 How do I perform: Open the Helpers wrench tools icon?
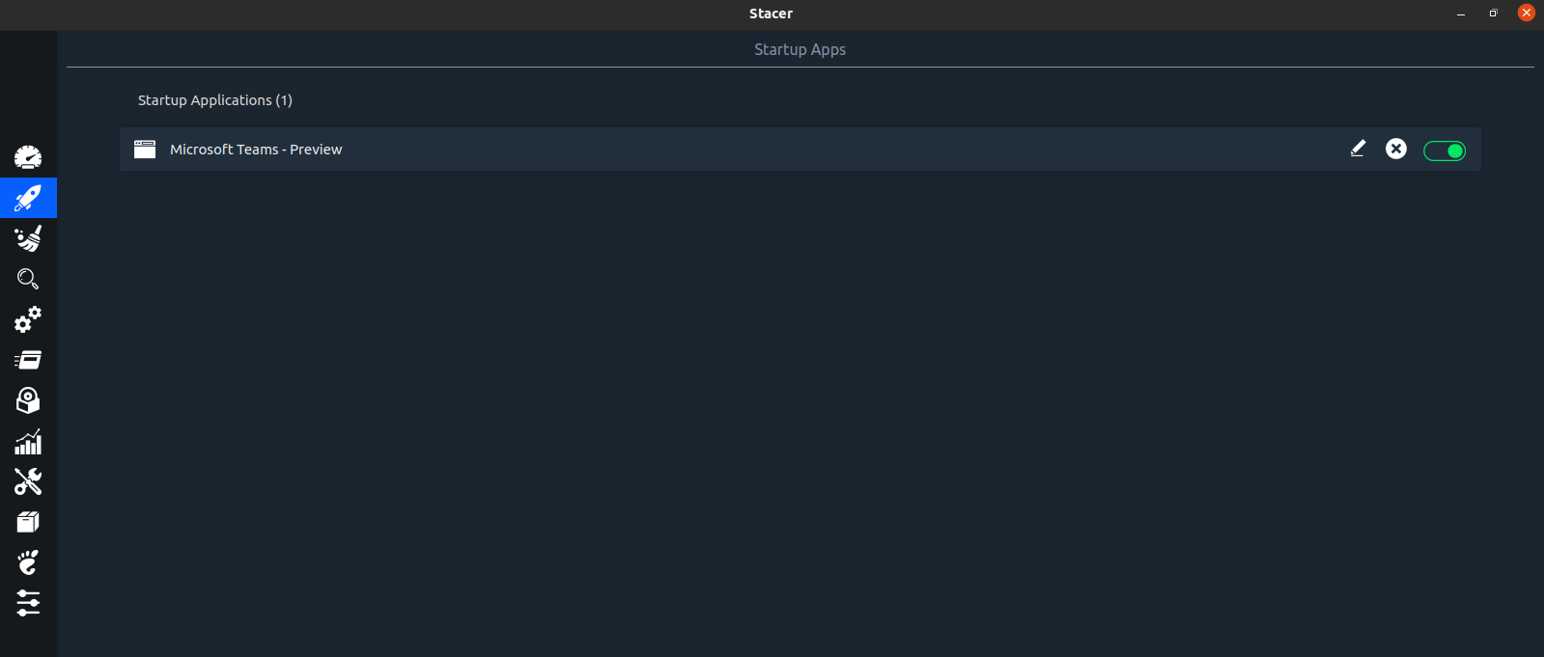[28, 481]
